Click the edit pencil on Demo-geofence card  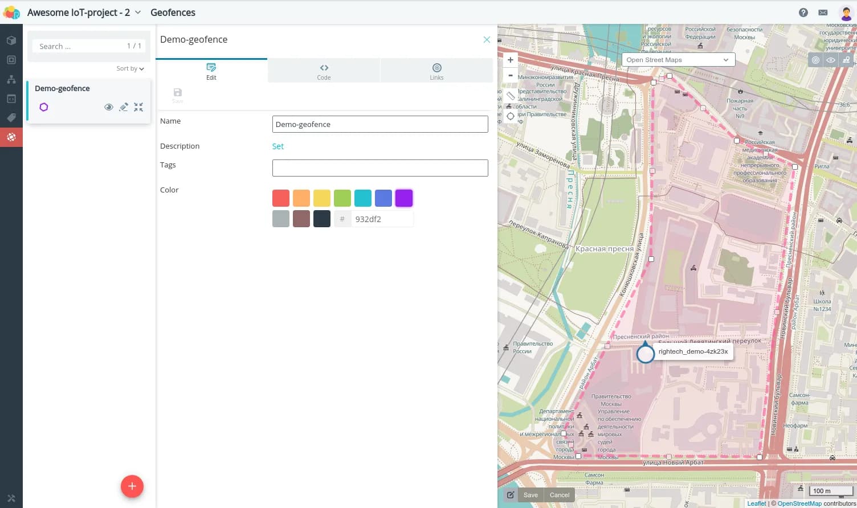click(x=124, y=107)
